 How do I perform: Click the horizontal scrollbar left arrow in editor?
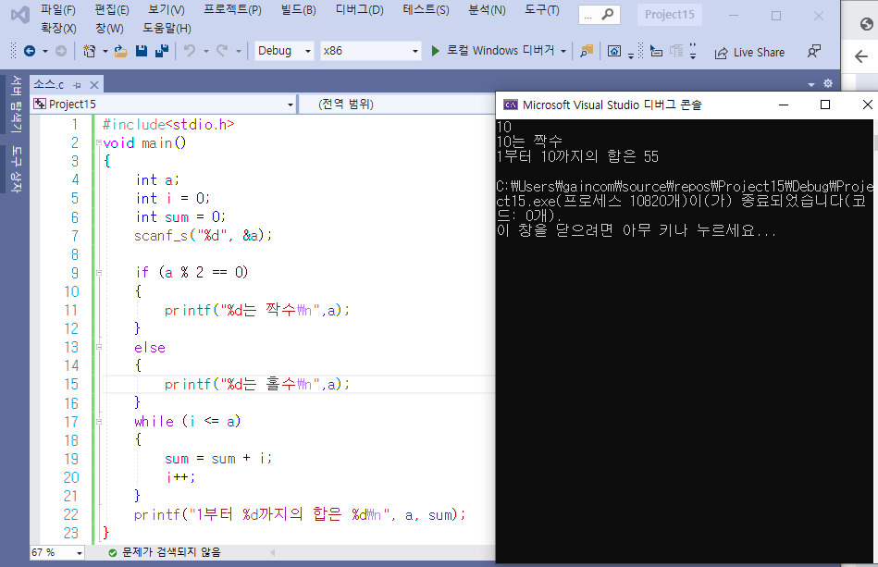273,552
